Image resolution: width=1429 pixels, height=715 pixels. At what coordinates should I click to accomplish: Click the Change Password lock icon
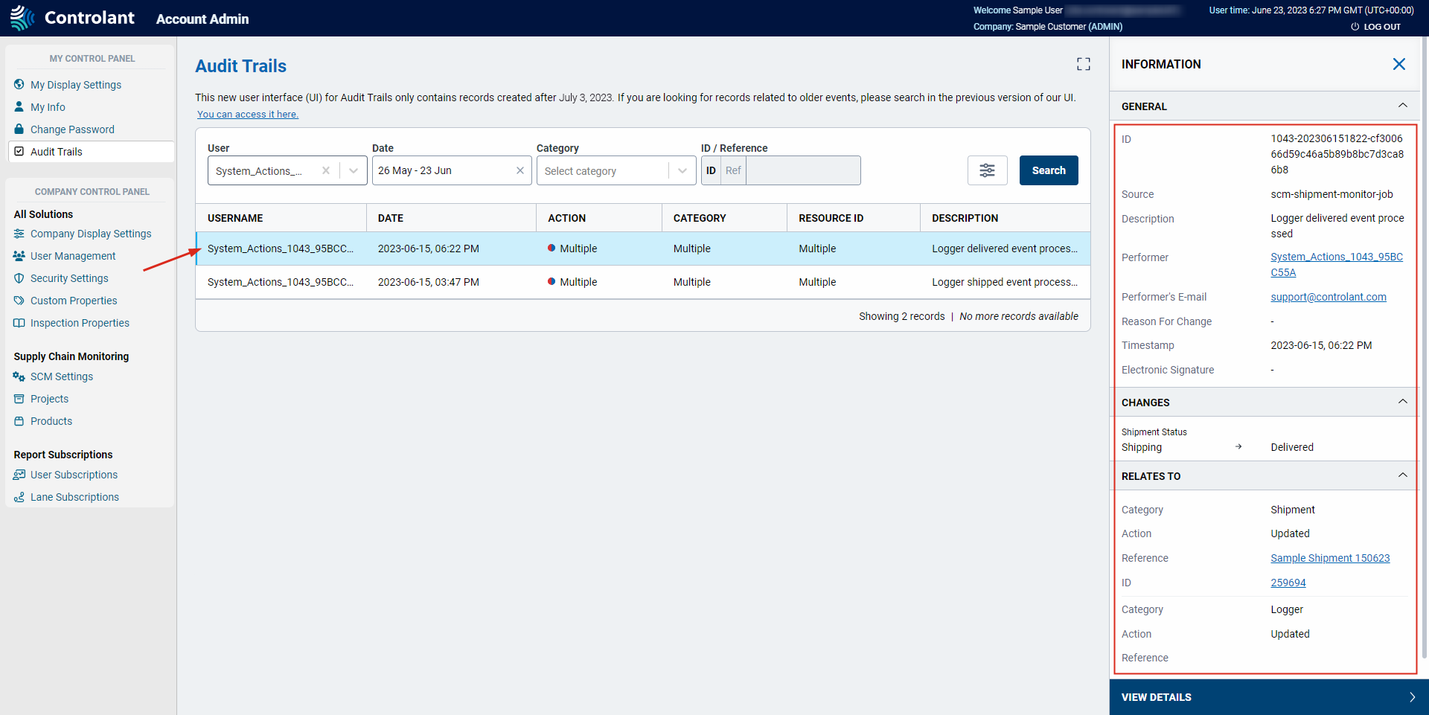coord(19,129)
